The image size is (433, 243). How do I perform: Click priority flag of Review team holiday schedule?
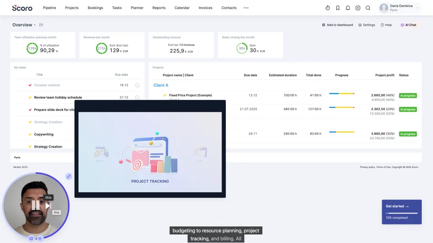(30, 97)
